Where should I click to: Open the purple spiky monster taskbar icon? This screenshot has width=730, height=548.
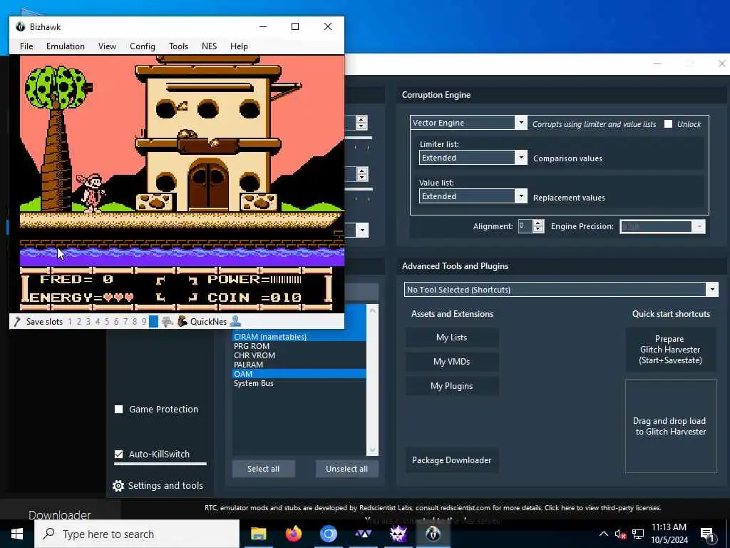(x=398, y=534)
